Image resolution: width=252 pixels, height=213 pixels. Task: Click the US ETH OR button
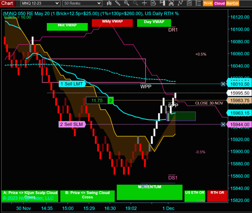pos(195,196)
